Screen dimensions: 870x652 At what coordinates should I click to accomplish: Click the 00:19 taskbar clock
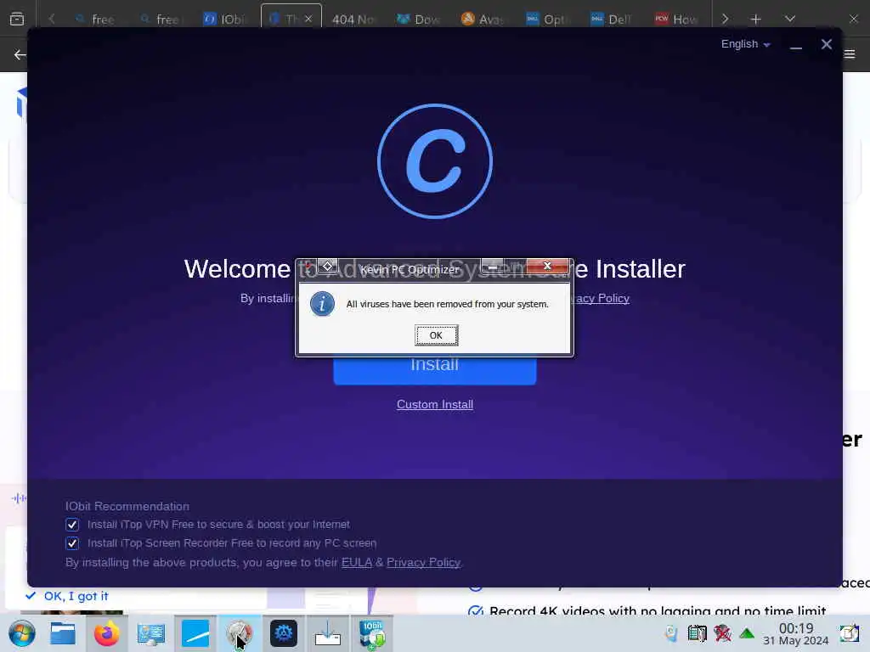point(795,633)
